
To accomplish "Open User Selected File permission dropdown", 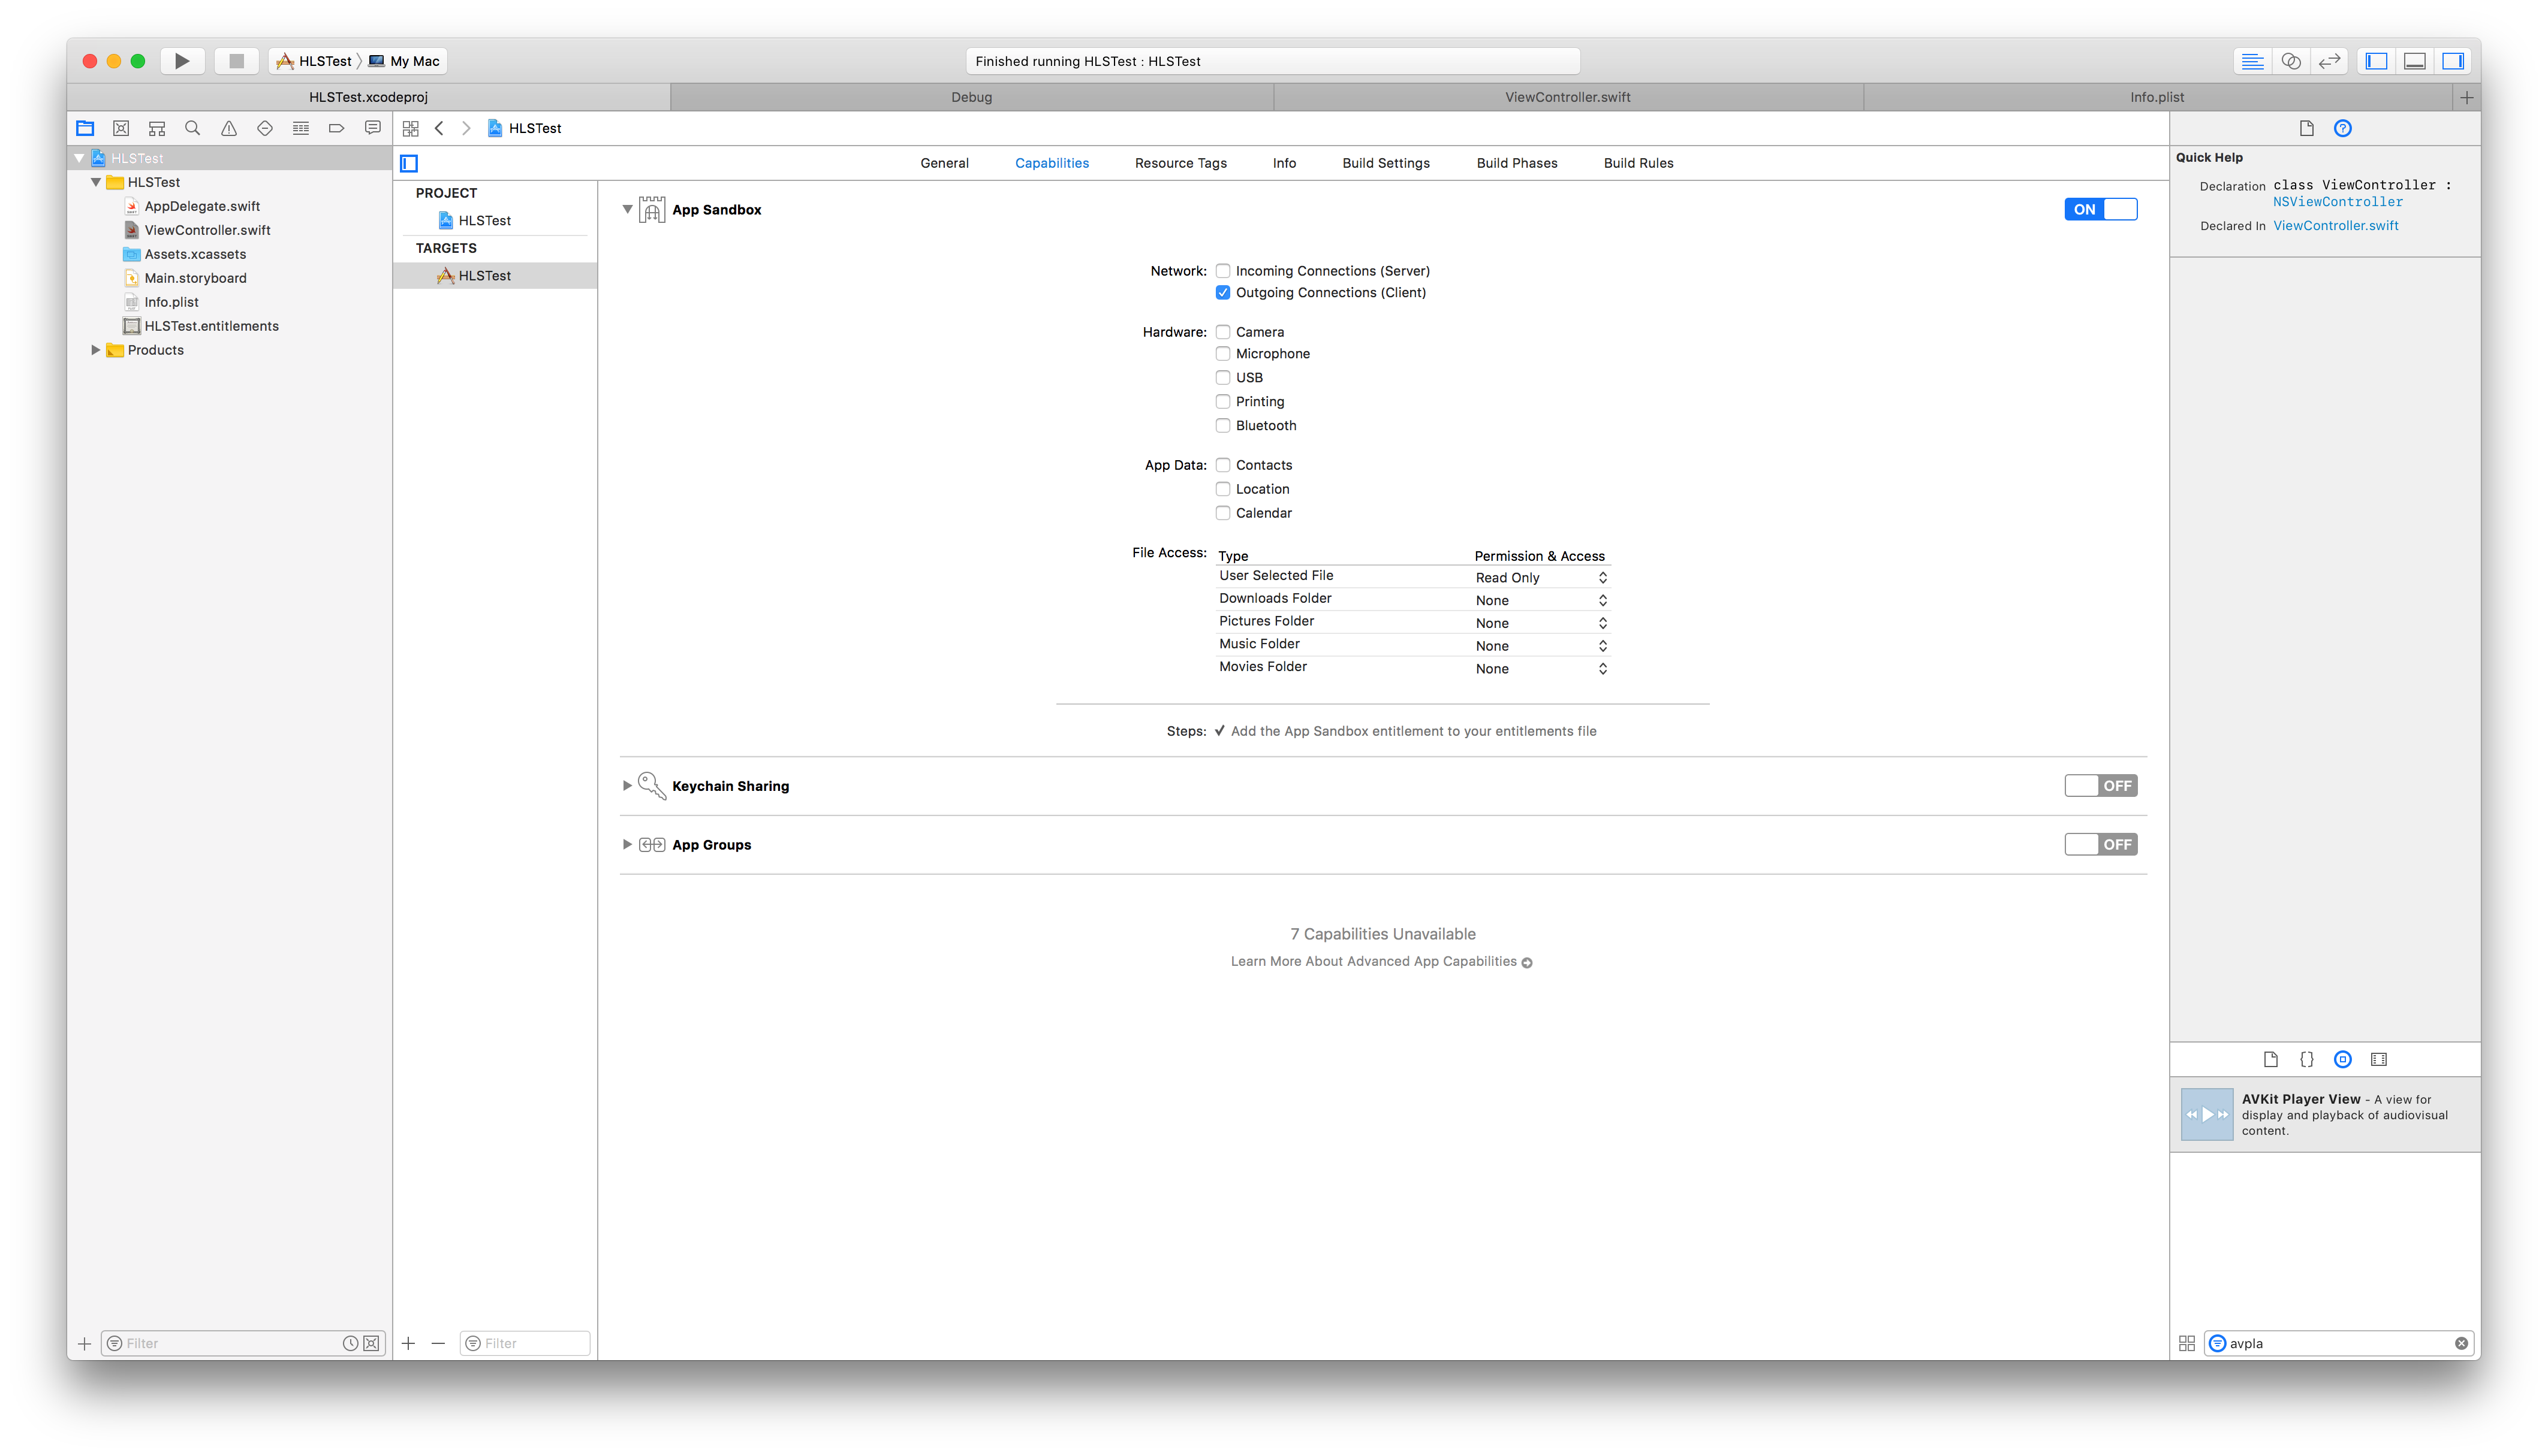I will pos(1541,578).
